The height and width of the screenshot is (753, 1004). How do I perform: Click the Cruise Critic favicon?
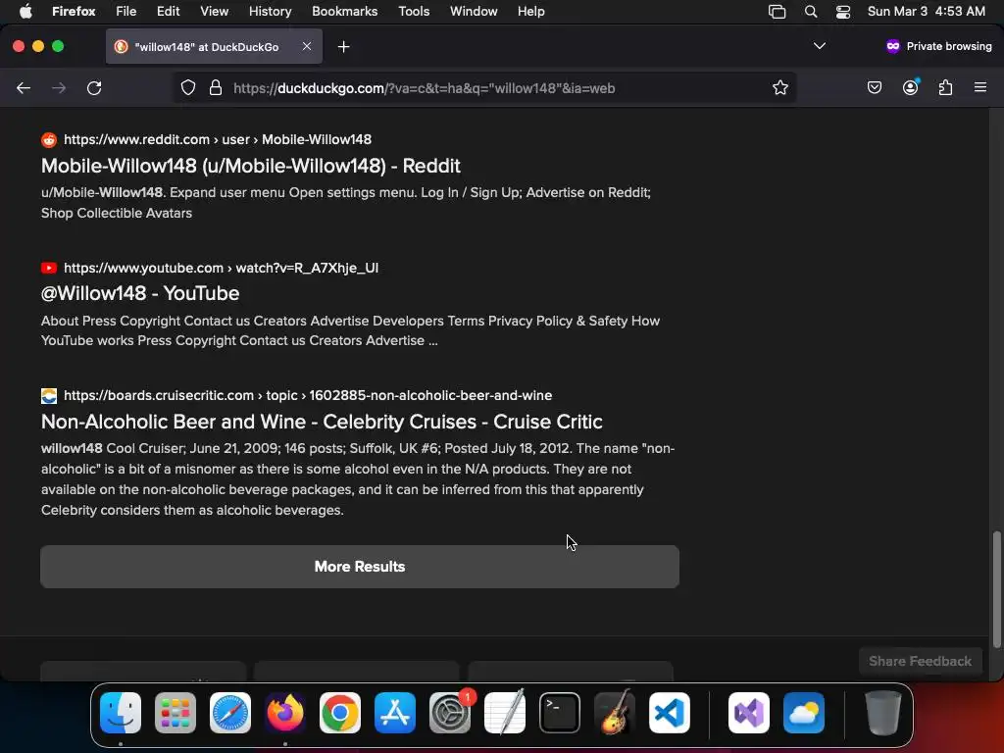point(49,396)
